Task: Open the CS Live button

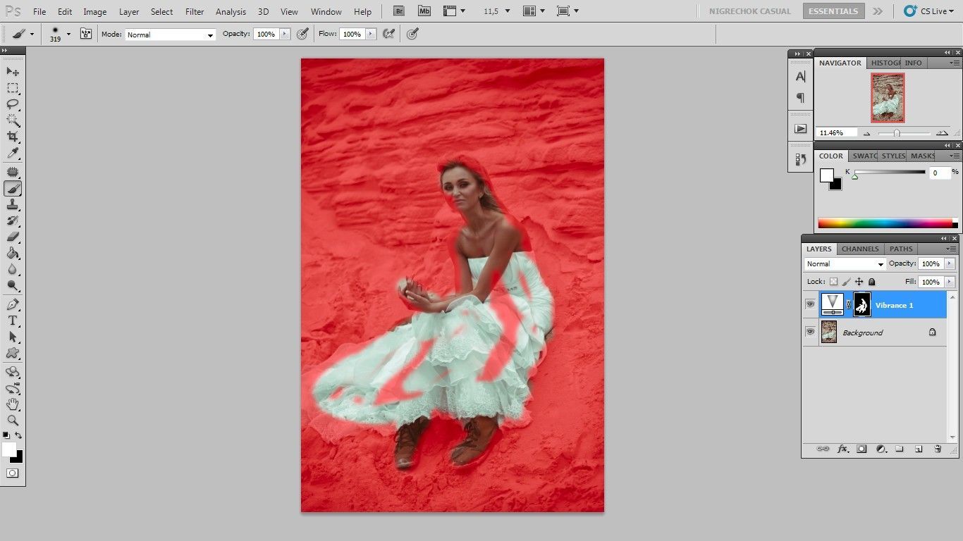Action: click(x=928, y=11)
